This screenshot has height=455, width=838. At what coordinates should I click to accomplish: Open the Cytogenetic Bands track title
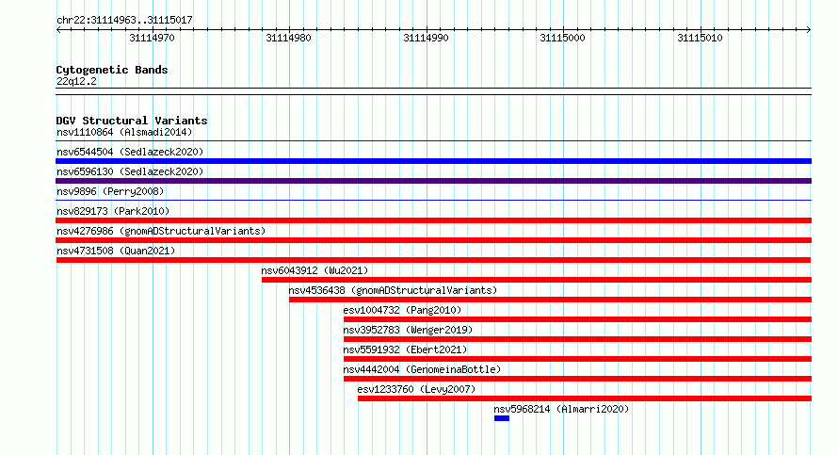(x=112, y=70)
